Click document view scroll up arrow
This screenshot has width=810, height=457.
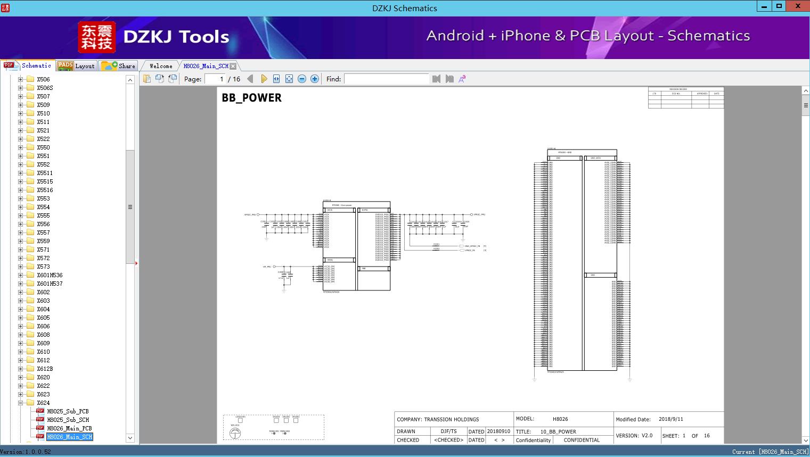(806, 91)
